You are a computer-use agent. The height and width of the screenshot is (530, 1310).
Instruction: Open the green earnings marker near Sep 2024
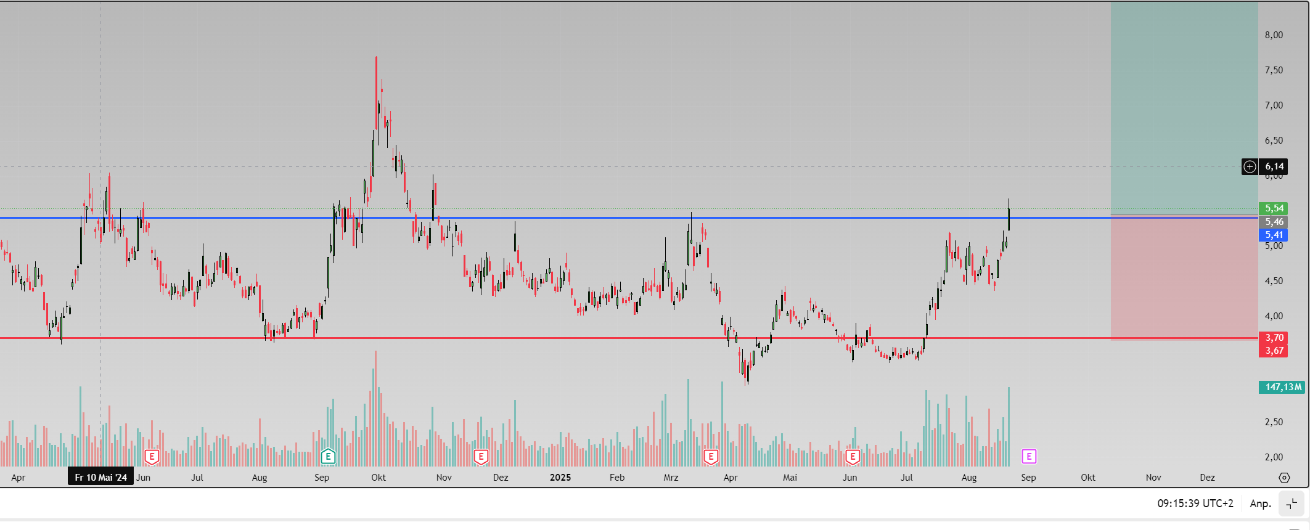pos(328,457)
